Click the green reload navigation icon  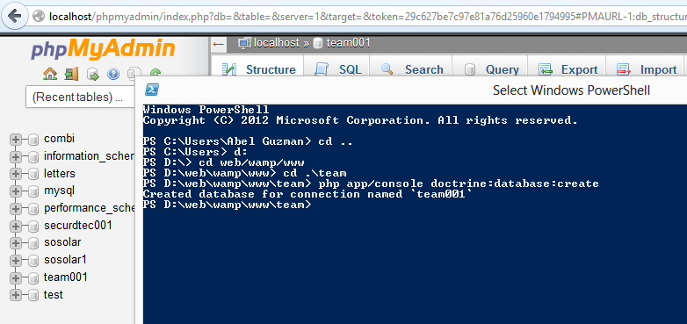tap(155, 73)
